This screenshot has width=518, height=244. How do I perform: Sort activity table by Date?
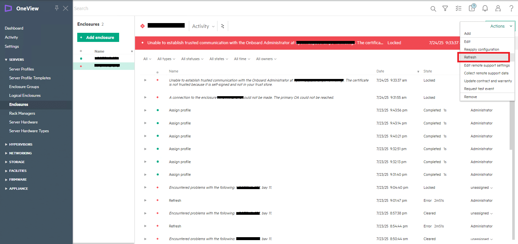[380, 71]
